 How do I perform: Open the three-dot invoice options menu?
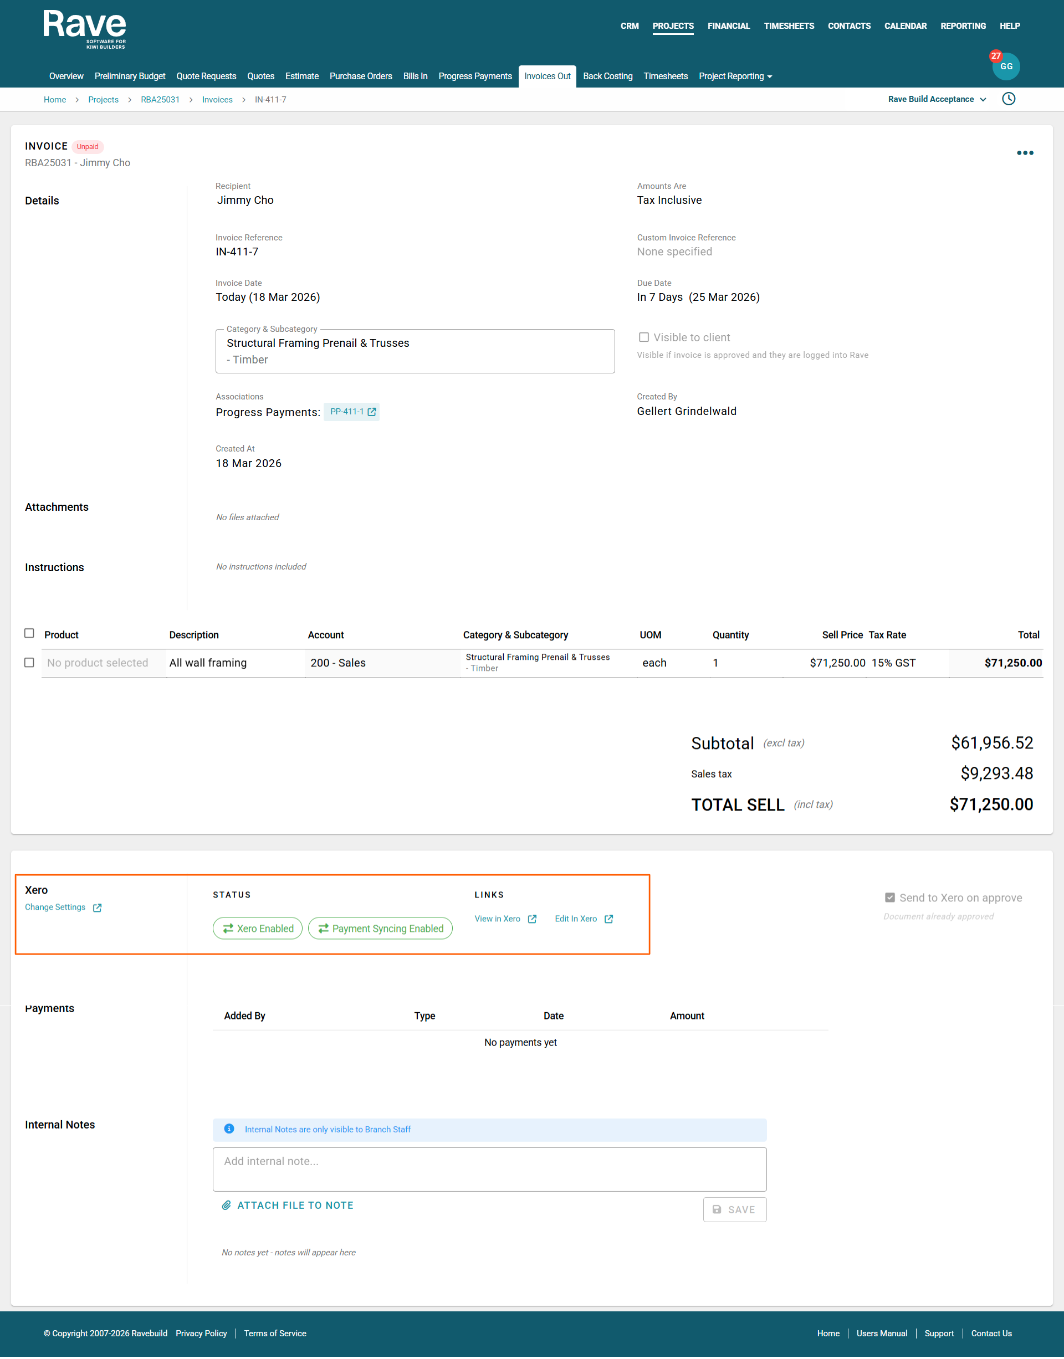[1025, 152]
